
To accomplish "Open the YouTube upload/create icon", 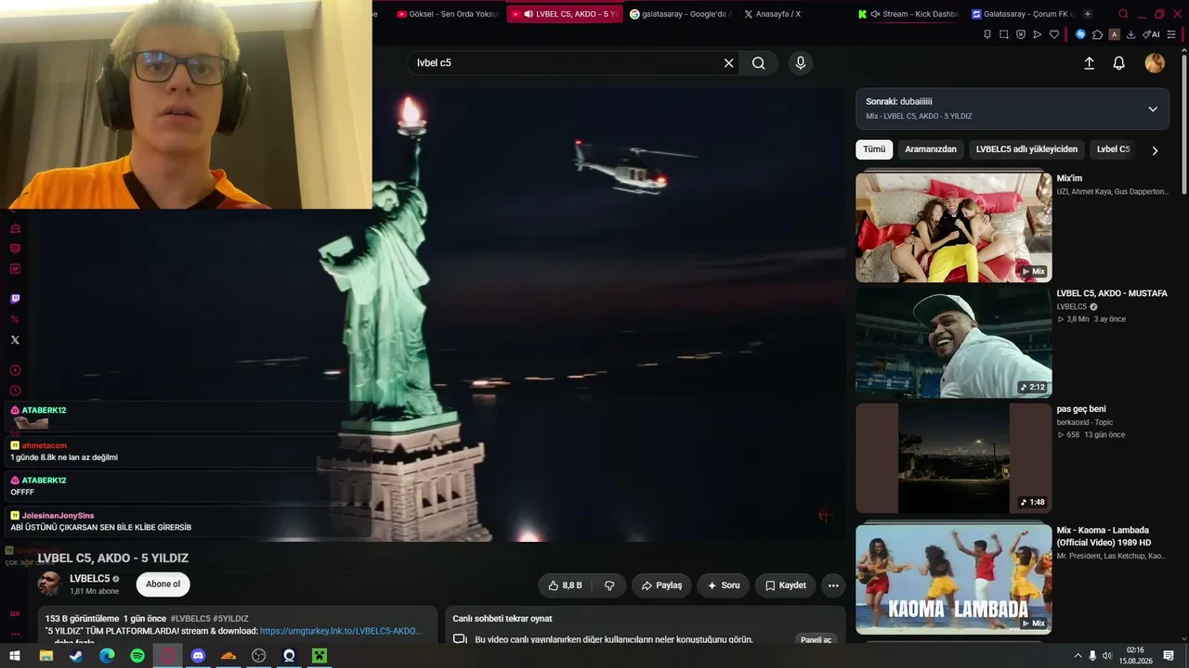I will pos(1089,63).
